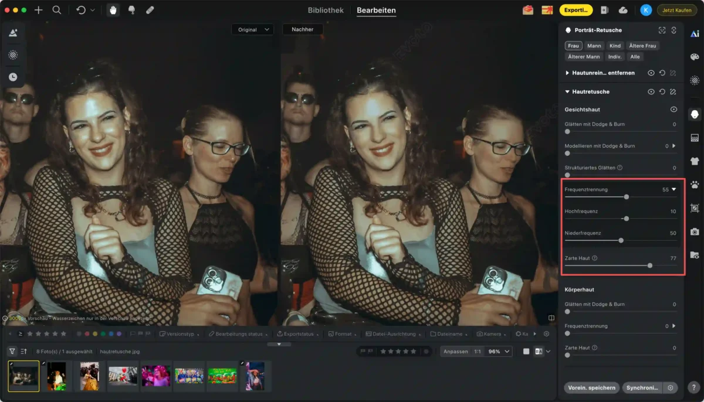Open the color palette panel

695,57
